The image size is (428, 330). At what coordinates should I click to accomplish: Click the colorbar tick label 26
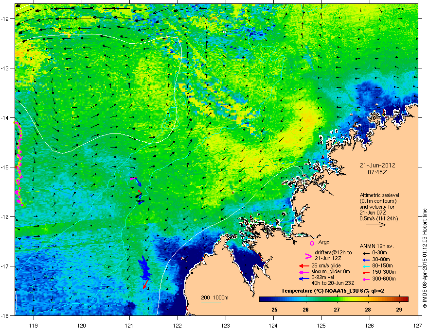pos(306,310)
